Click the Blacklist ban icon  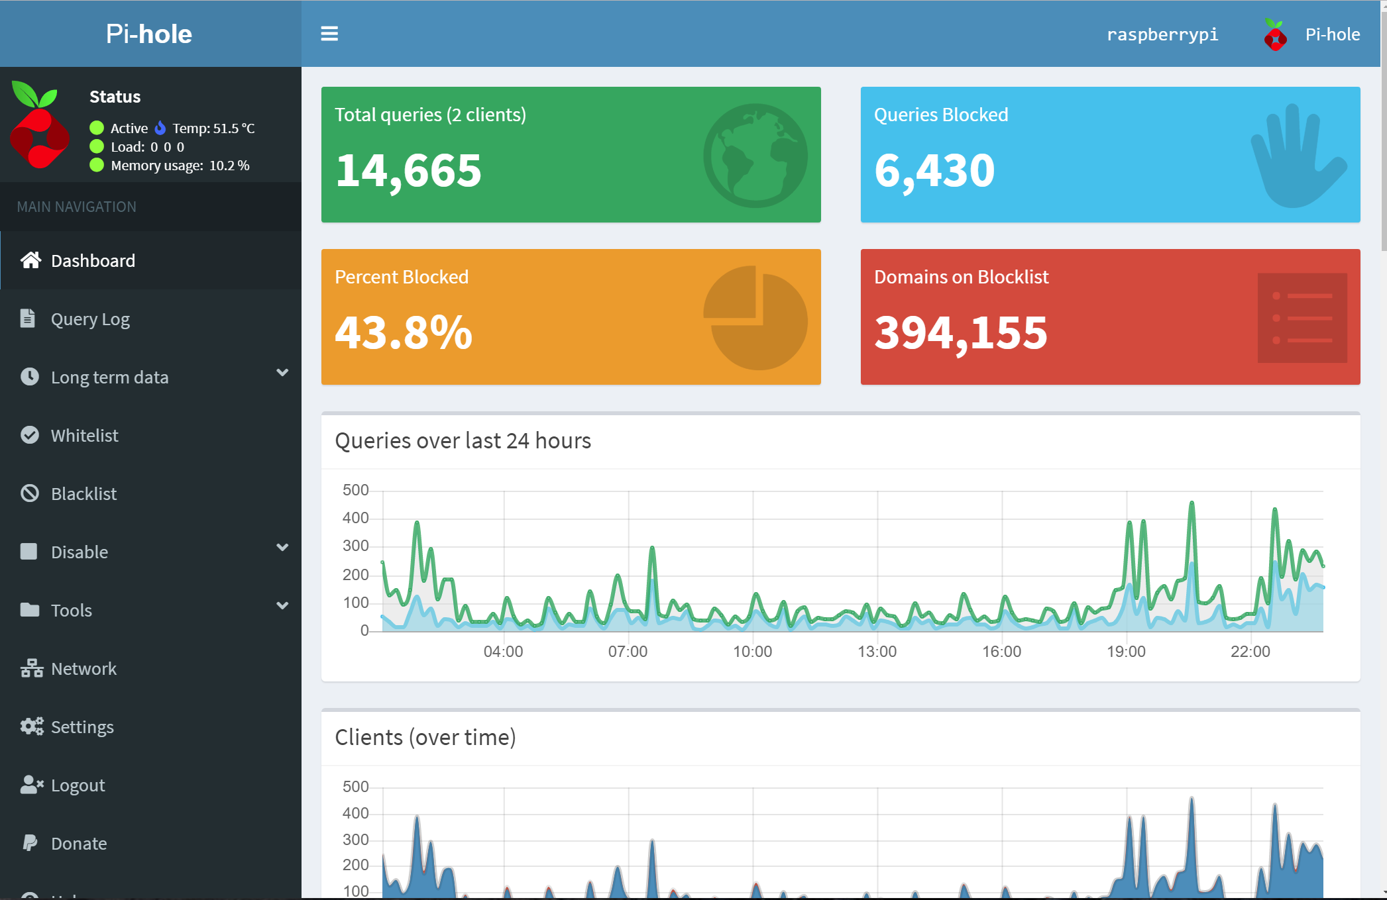point(29,493)
